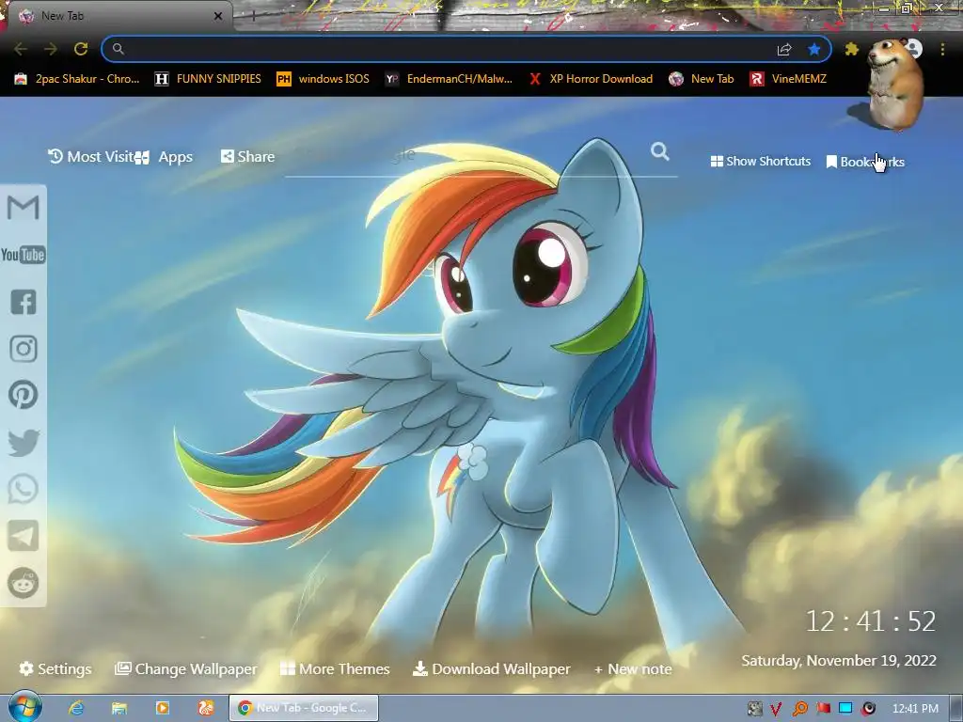Open Windows Explorer from the taskbar
Screen dimensions: 963x722
[119, 709]
